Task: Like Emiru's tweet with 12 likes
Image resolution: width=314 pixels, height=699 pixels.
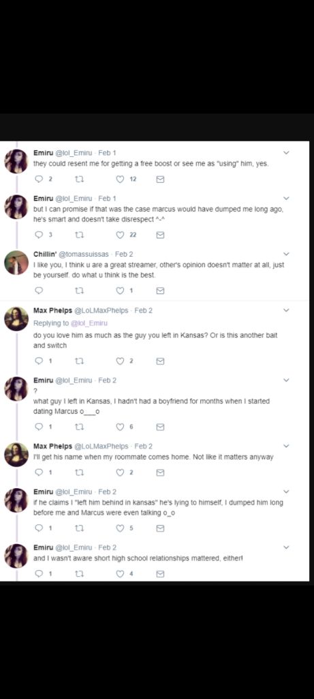Action: [120, 180]
